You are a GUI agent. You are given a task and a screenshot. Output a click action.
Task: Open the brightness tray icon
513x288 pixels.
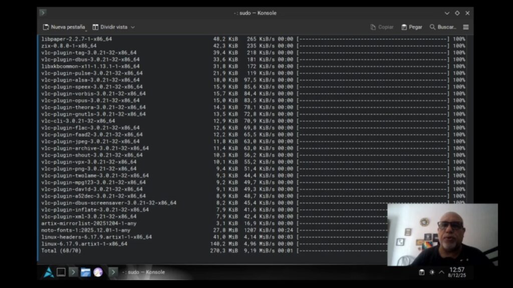point(432,272)
